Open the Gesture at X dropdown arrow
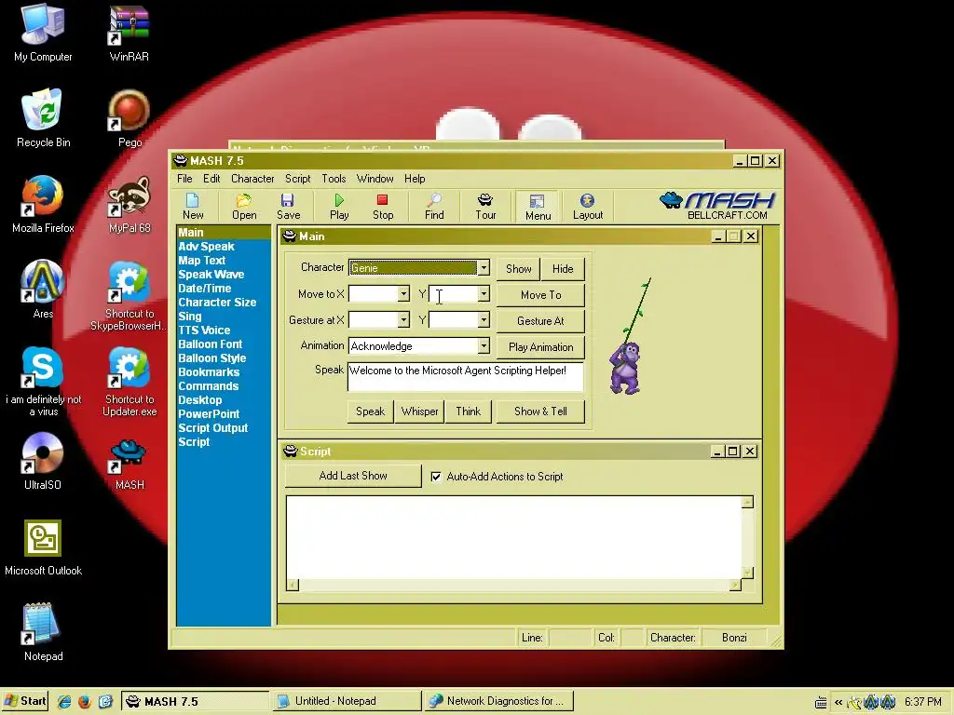This screenshot has width=954, height=715. (x=402, y=320)
